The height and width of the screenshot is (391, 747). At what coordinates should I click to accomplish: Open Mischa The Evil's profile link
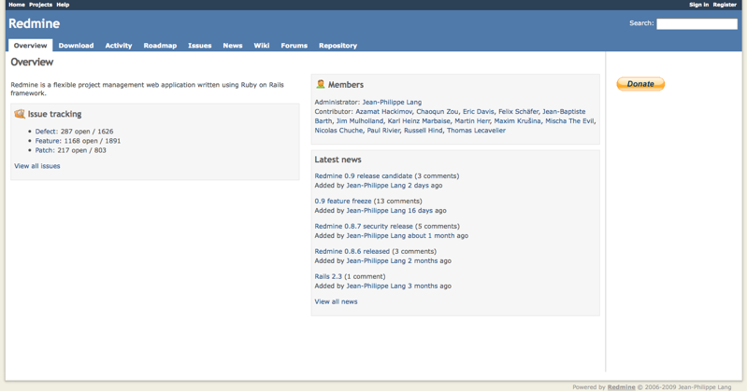click(x=569, y=121)
